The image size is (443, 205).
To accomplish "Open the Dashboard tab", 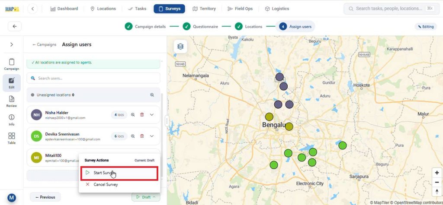I will 64,9.
